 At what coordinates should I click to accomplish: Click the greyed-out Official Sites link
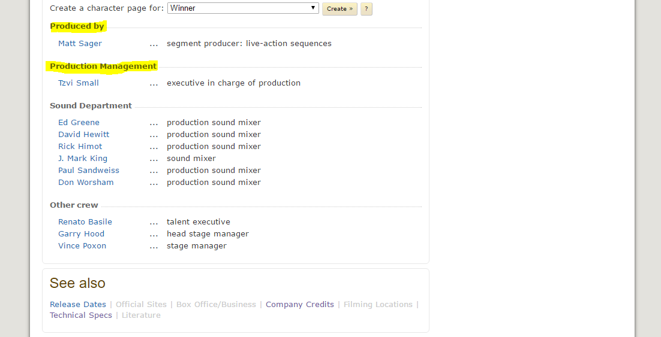[x=141, y=305]
